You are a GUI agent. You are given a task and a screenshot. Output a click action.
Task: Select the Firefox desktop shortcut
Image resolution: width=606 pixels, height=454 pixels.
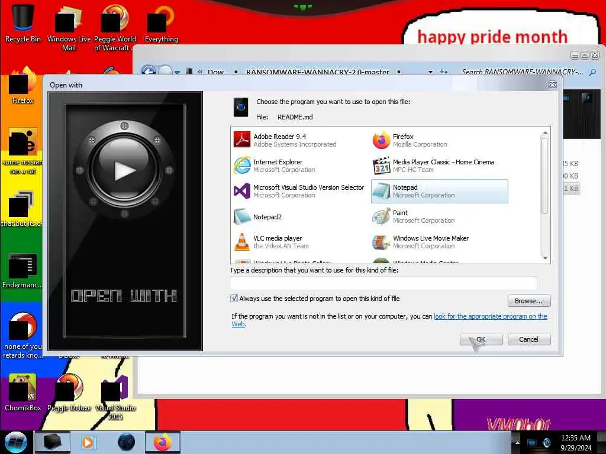coord(23,86)
